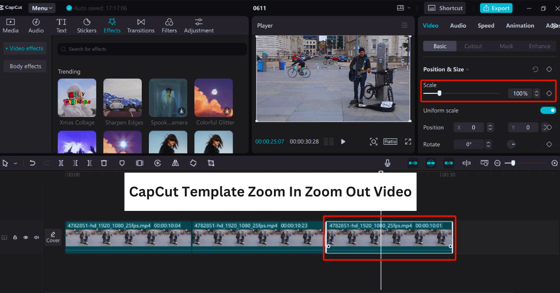
Task: Click the Search for effects field
Action: (152, 49)
